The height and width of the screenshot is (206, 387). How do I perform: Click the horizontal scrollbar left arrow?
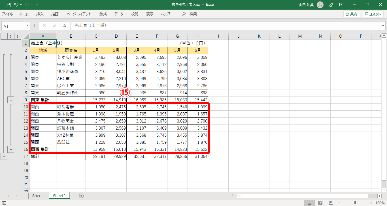[x=239, y=196]
